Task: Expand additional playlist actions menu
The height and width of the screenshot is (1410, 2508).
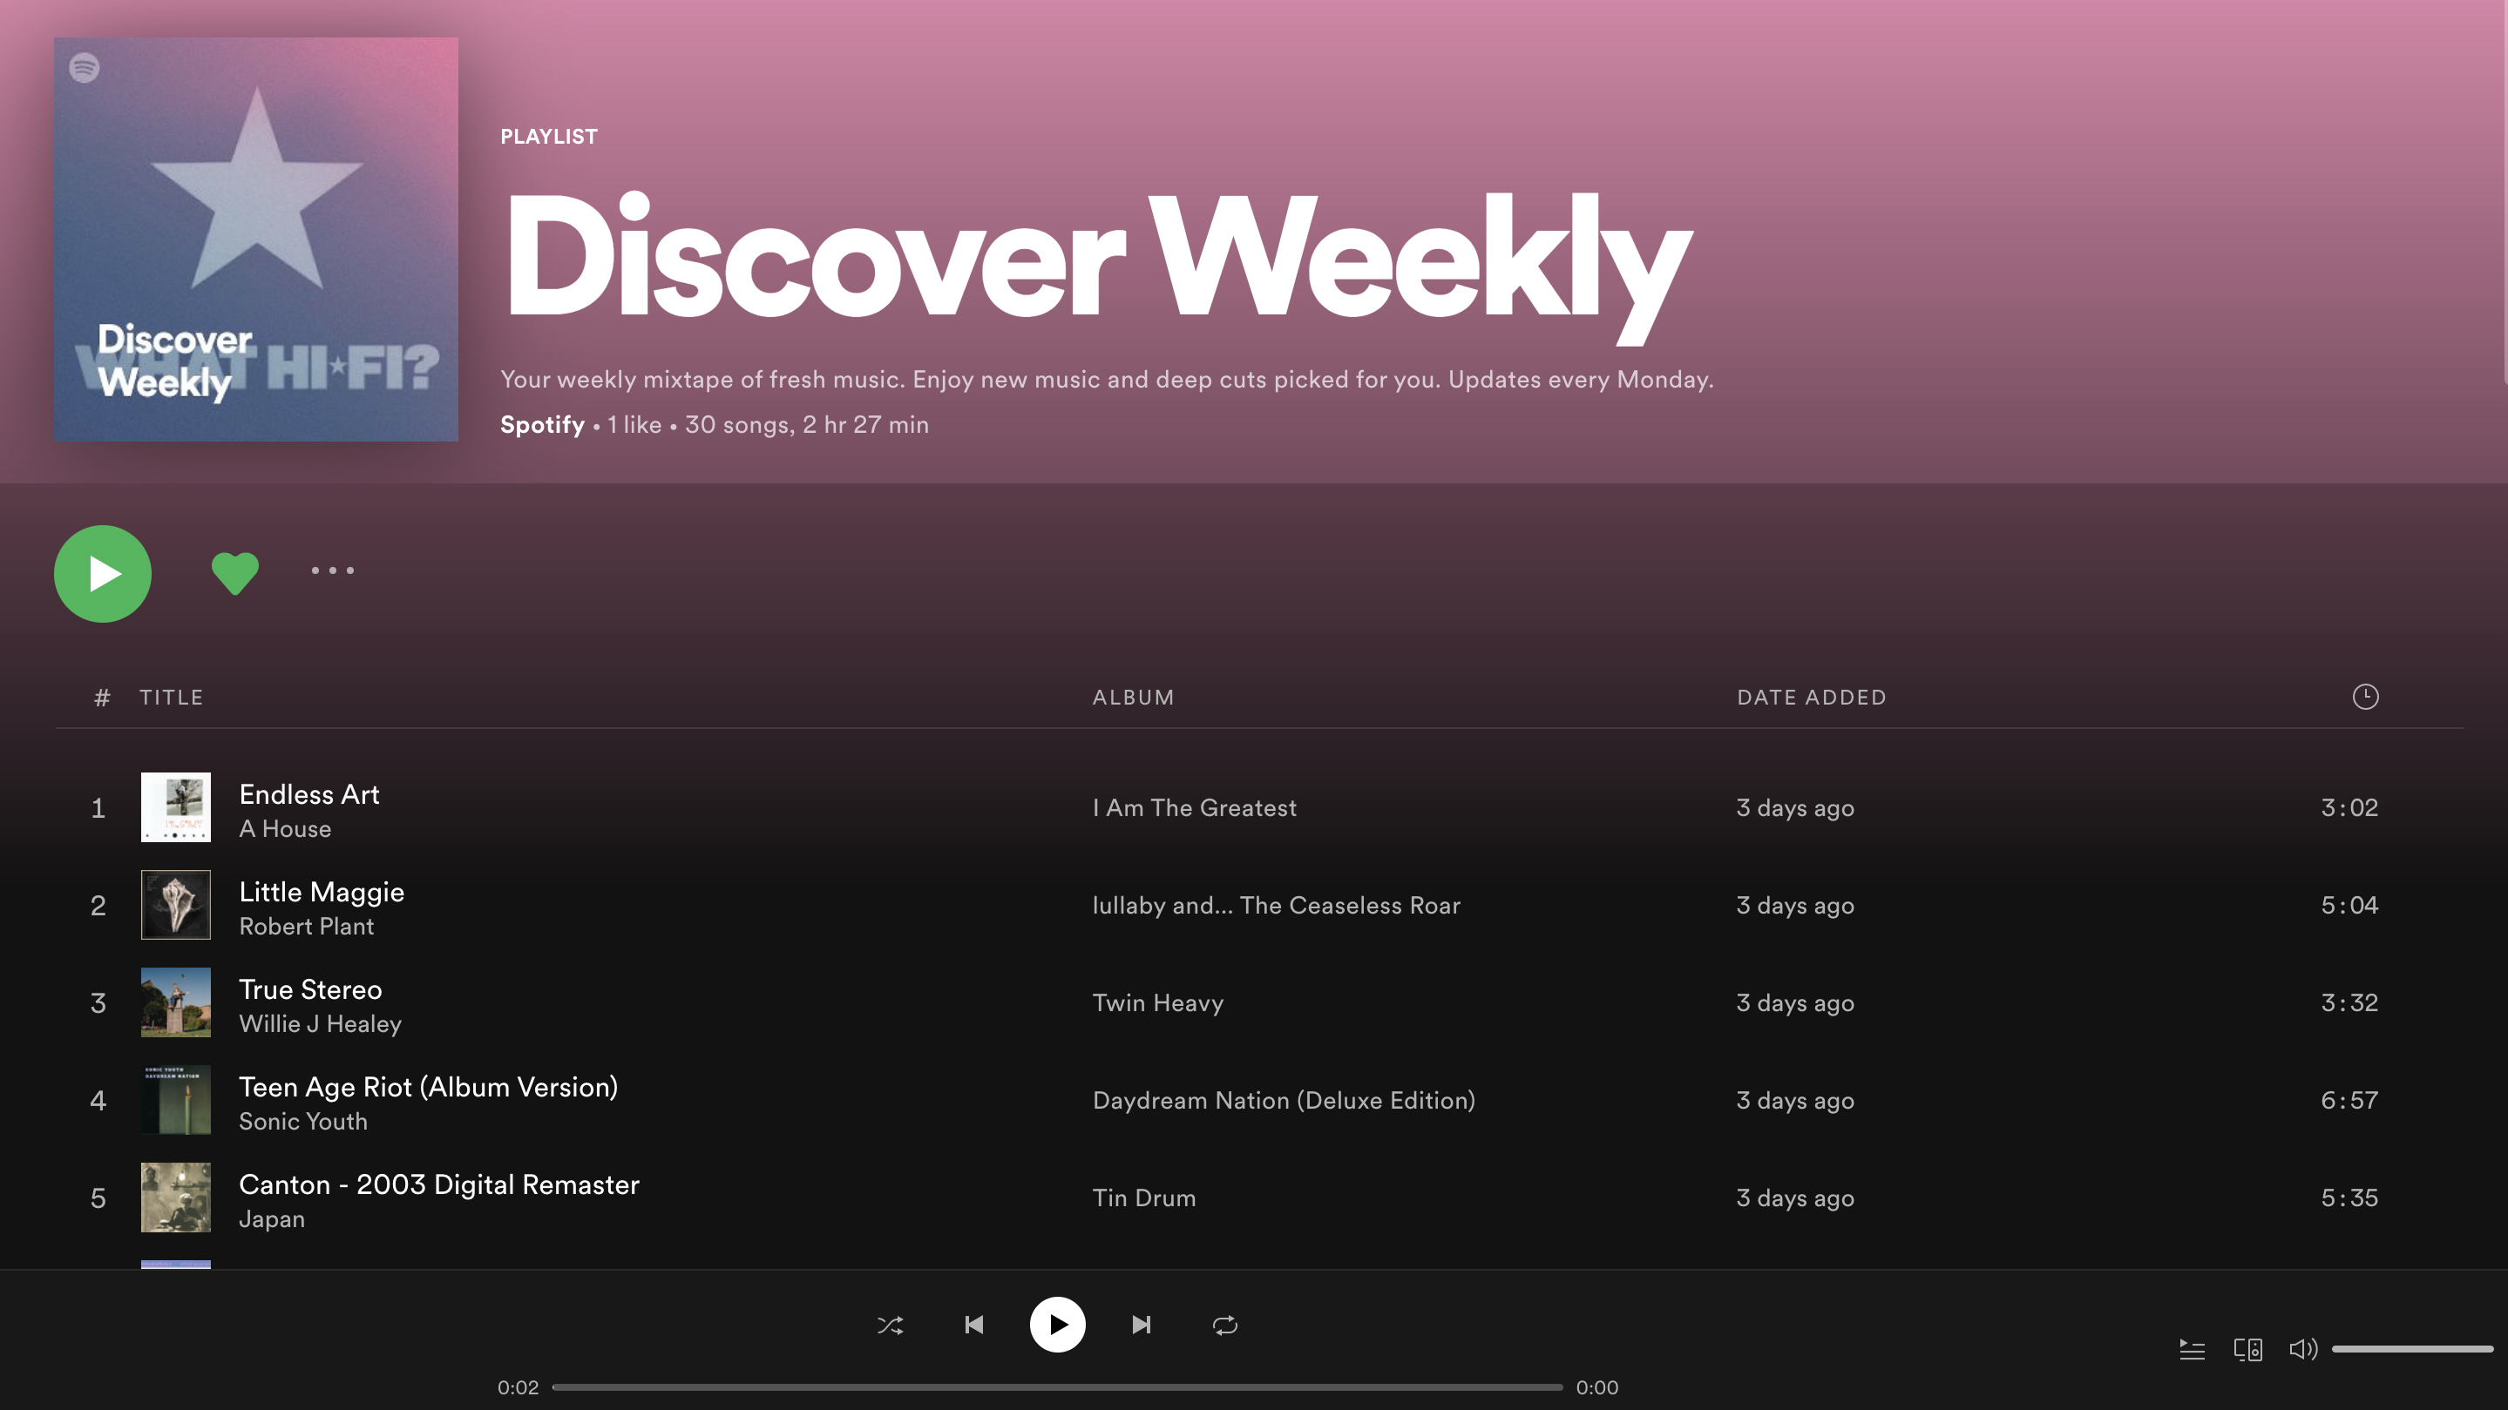Action: click(x=332, y=571)
